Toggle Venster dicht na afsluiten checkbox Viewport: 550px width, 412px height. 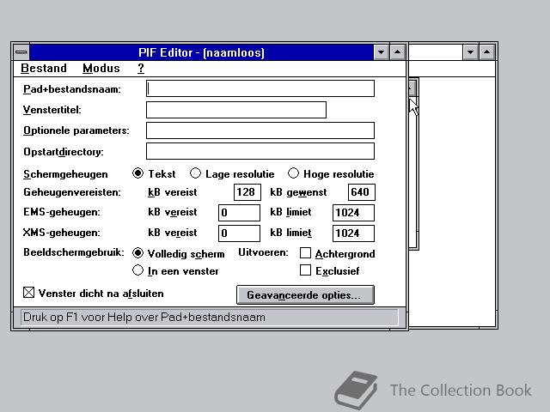(x=94, y=293)
